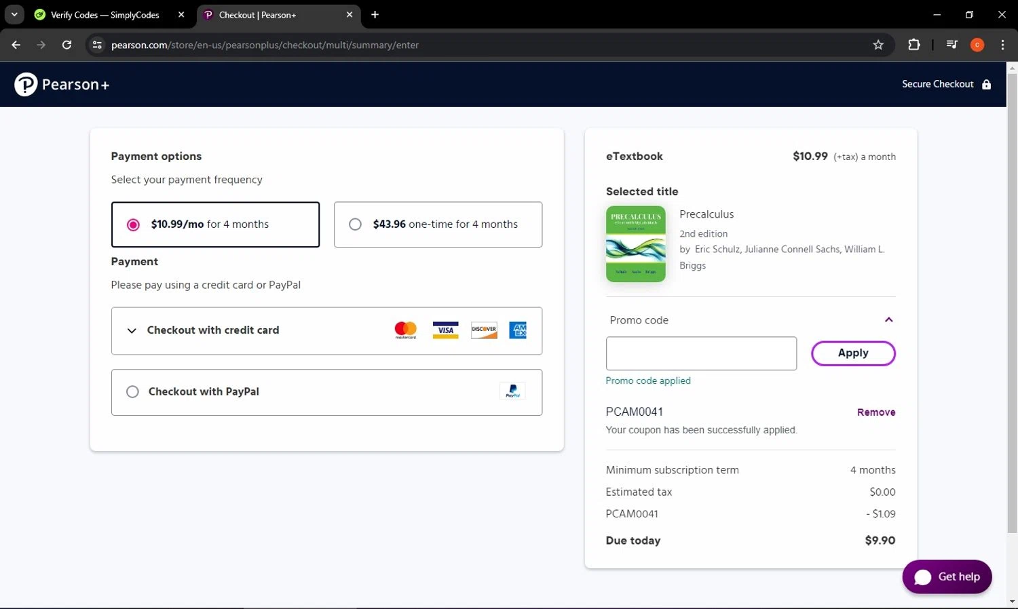The width and height of the screenshot is (1018, 609).
Task: View site information icon in address bar
Action: click(x=97, y=45)
